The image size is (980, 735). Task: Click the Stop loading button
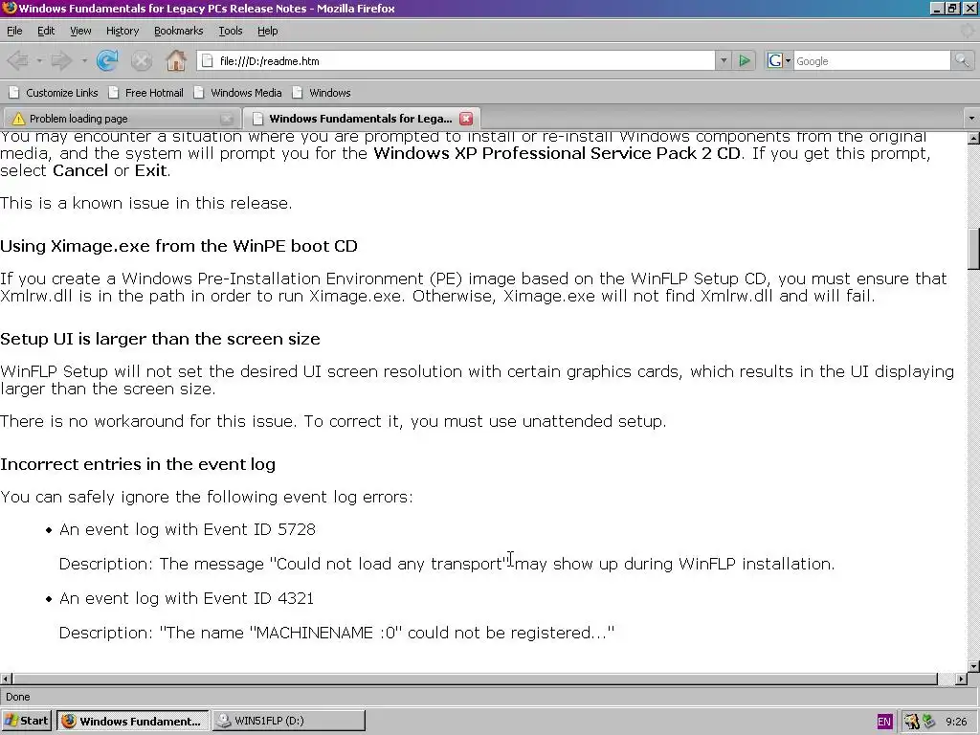click(x=142, y=60)
